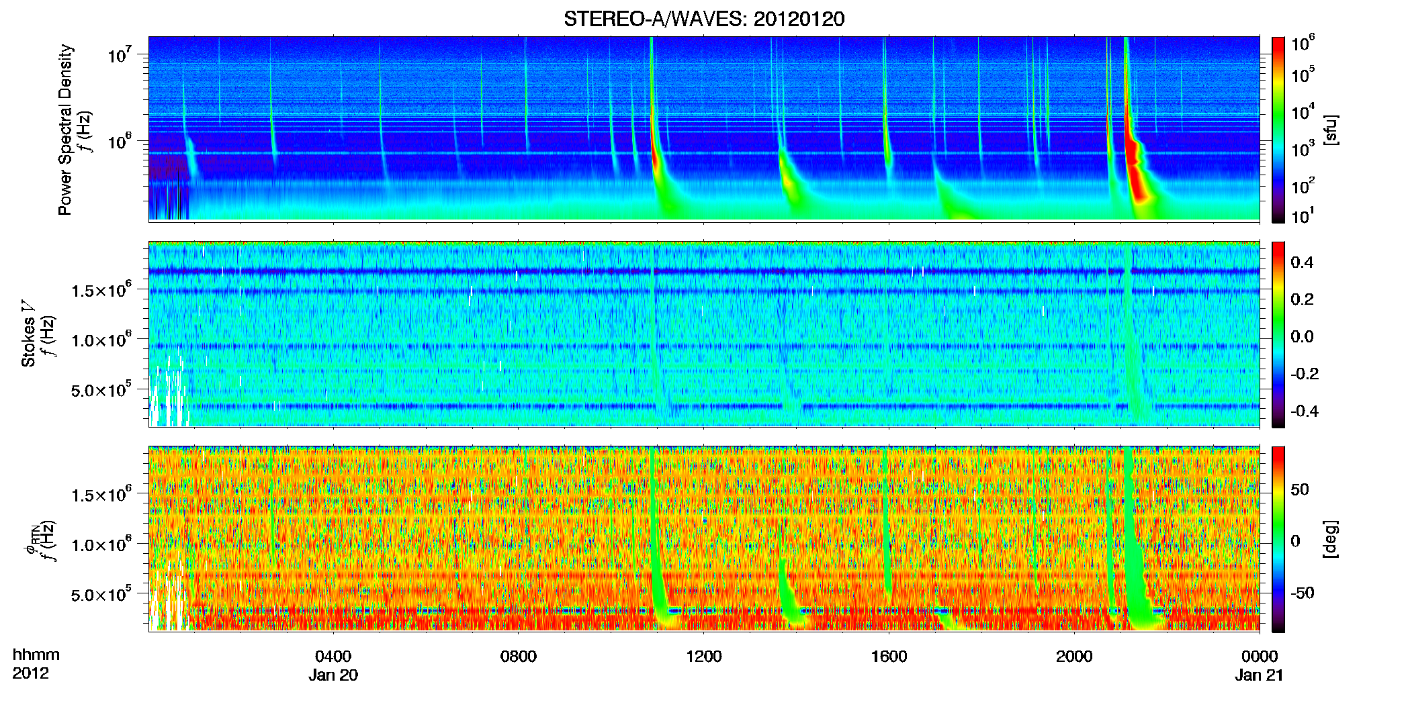Click the bottom panel deg color bar
Screen dimensions: 1408x725
(1278, 539)
